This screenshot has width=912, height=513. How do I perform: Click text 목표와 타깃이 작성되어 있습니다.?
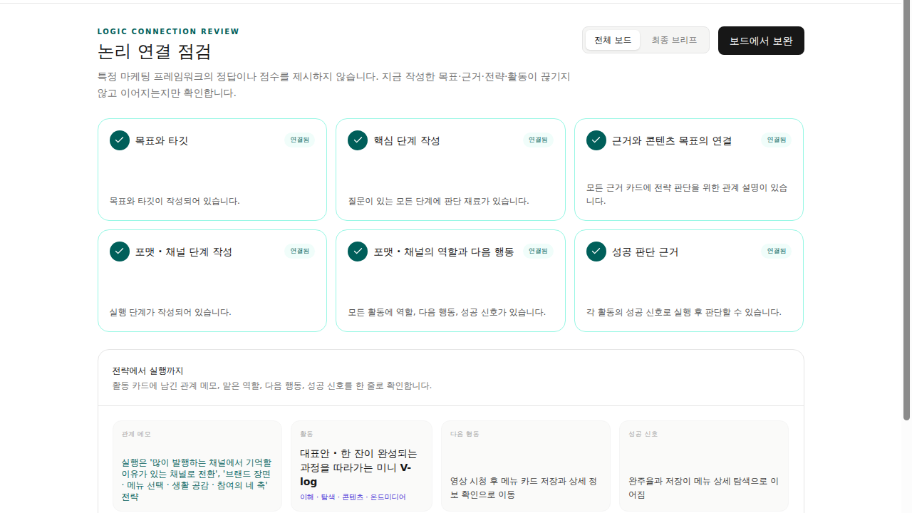(175, 201)
